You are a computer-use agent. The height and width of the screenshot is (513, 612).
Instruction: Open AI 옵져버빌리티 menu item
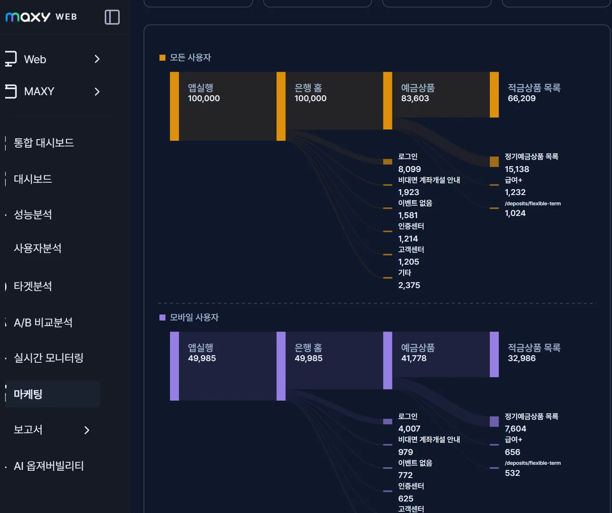pos(49,466)
